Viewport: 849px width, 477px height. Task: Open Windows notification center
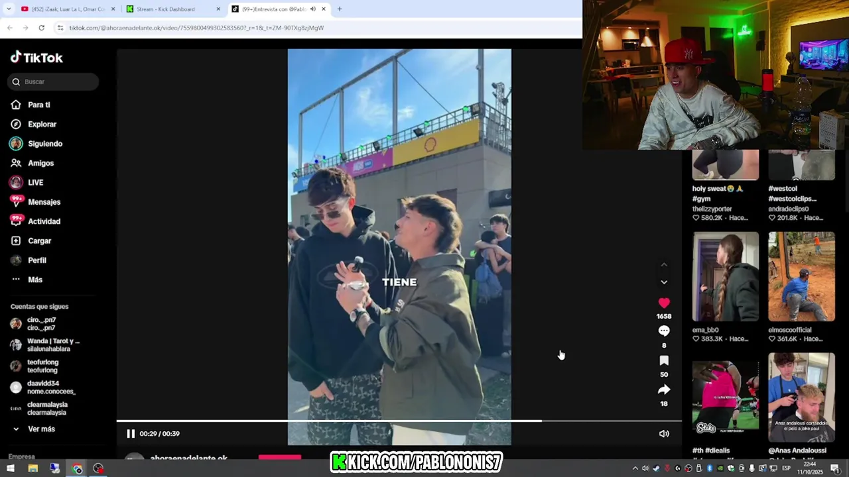tap(835, 469)
